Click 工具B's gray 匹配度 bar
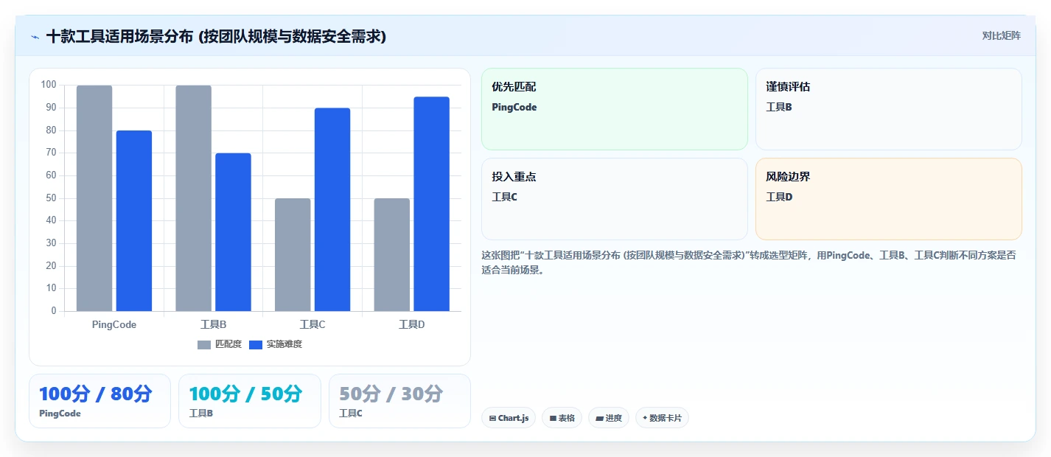The image size is (1051, 457). click(193, 198)
